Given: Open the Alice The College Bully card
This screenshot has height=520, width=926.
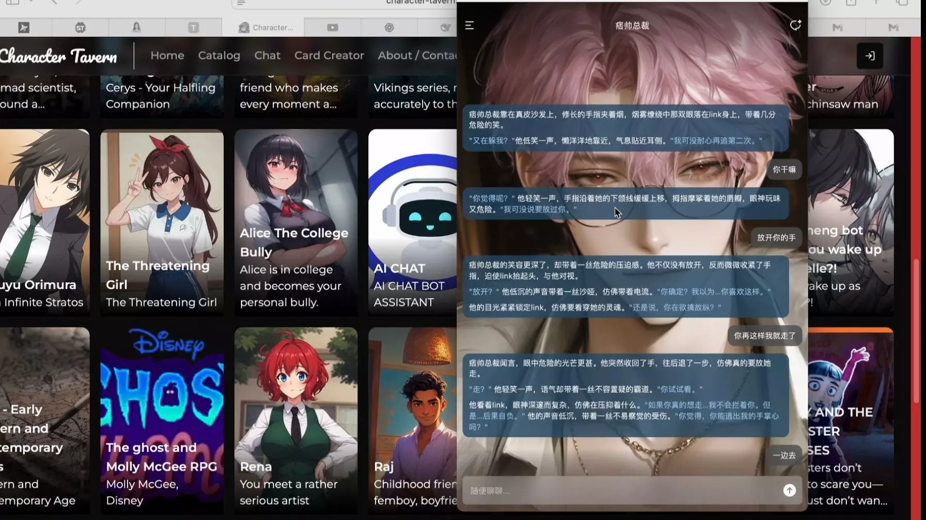Looking at the screenshot, I should tap(296, 222).
